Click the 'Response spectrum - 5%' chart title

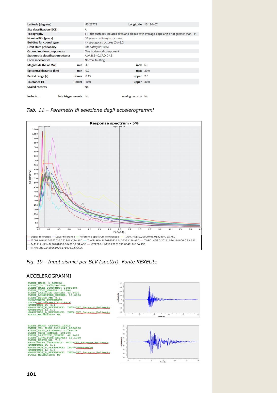[114, 123]
